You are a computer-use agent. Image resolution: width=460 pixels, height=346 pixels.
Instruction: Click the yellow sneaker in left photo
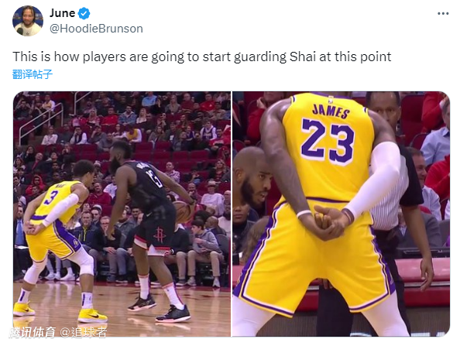(x=92, y=316)
